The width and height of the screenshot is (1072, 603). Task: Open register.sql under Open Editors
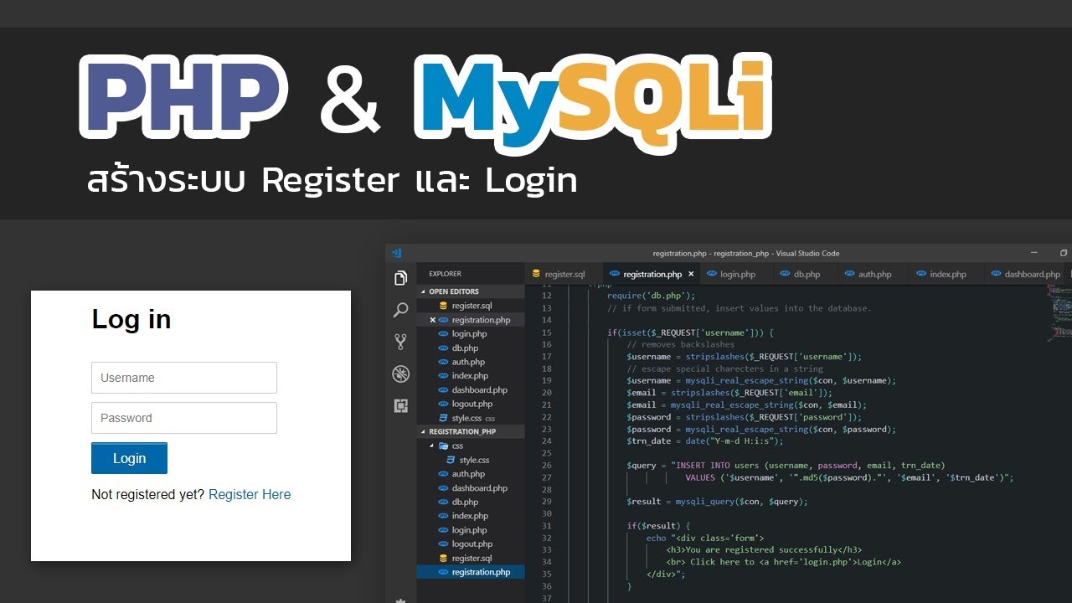(472, 306)
